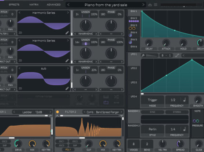This screenshot has width=204, height=152.
Task: Click the Bend range box showing 2
Action: point(147,144)
